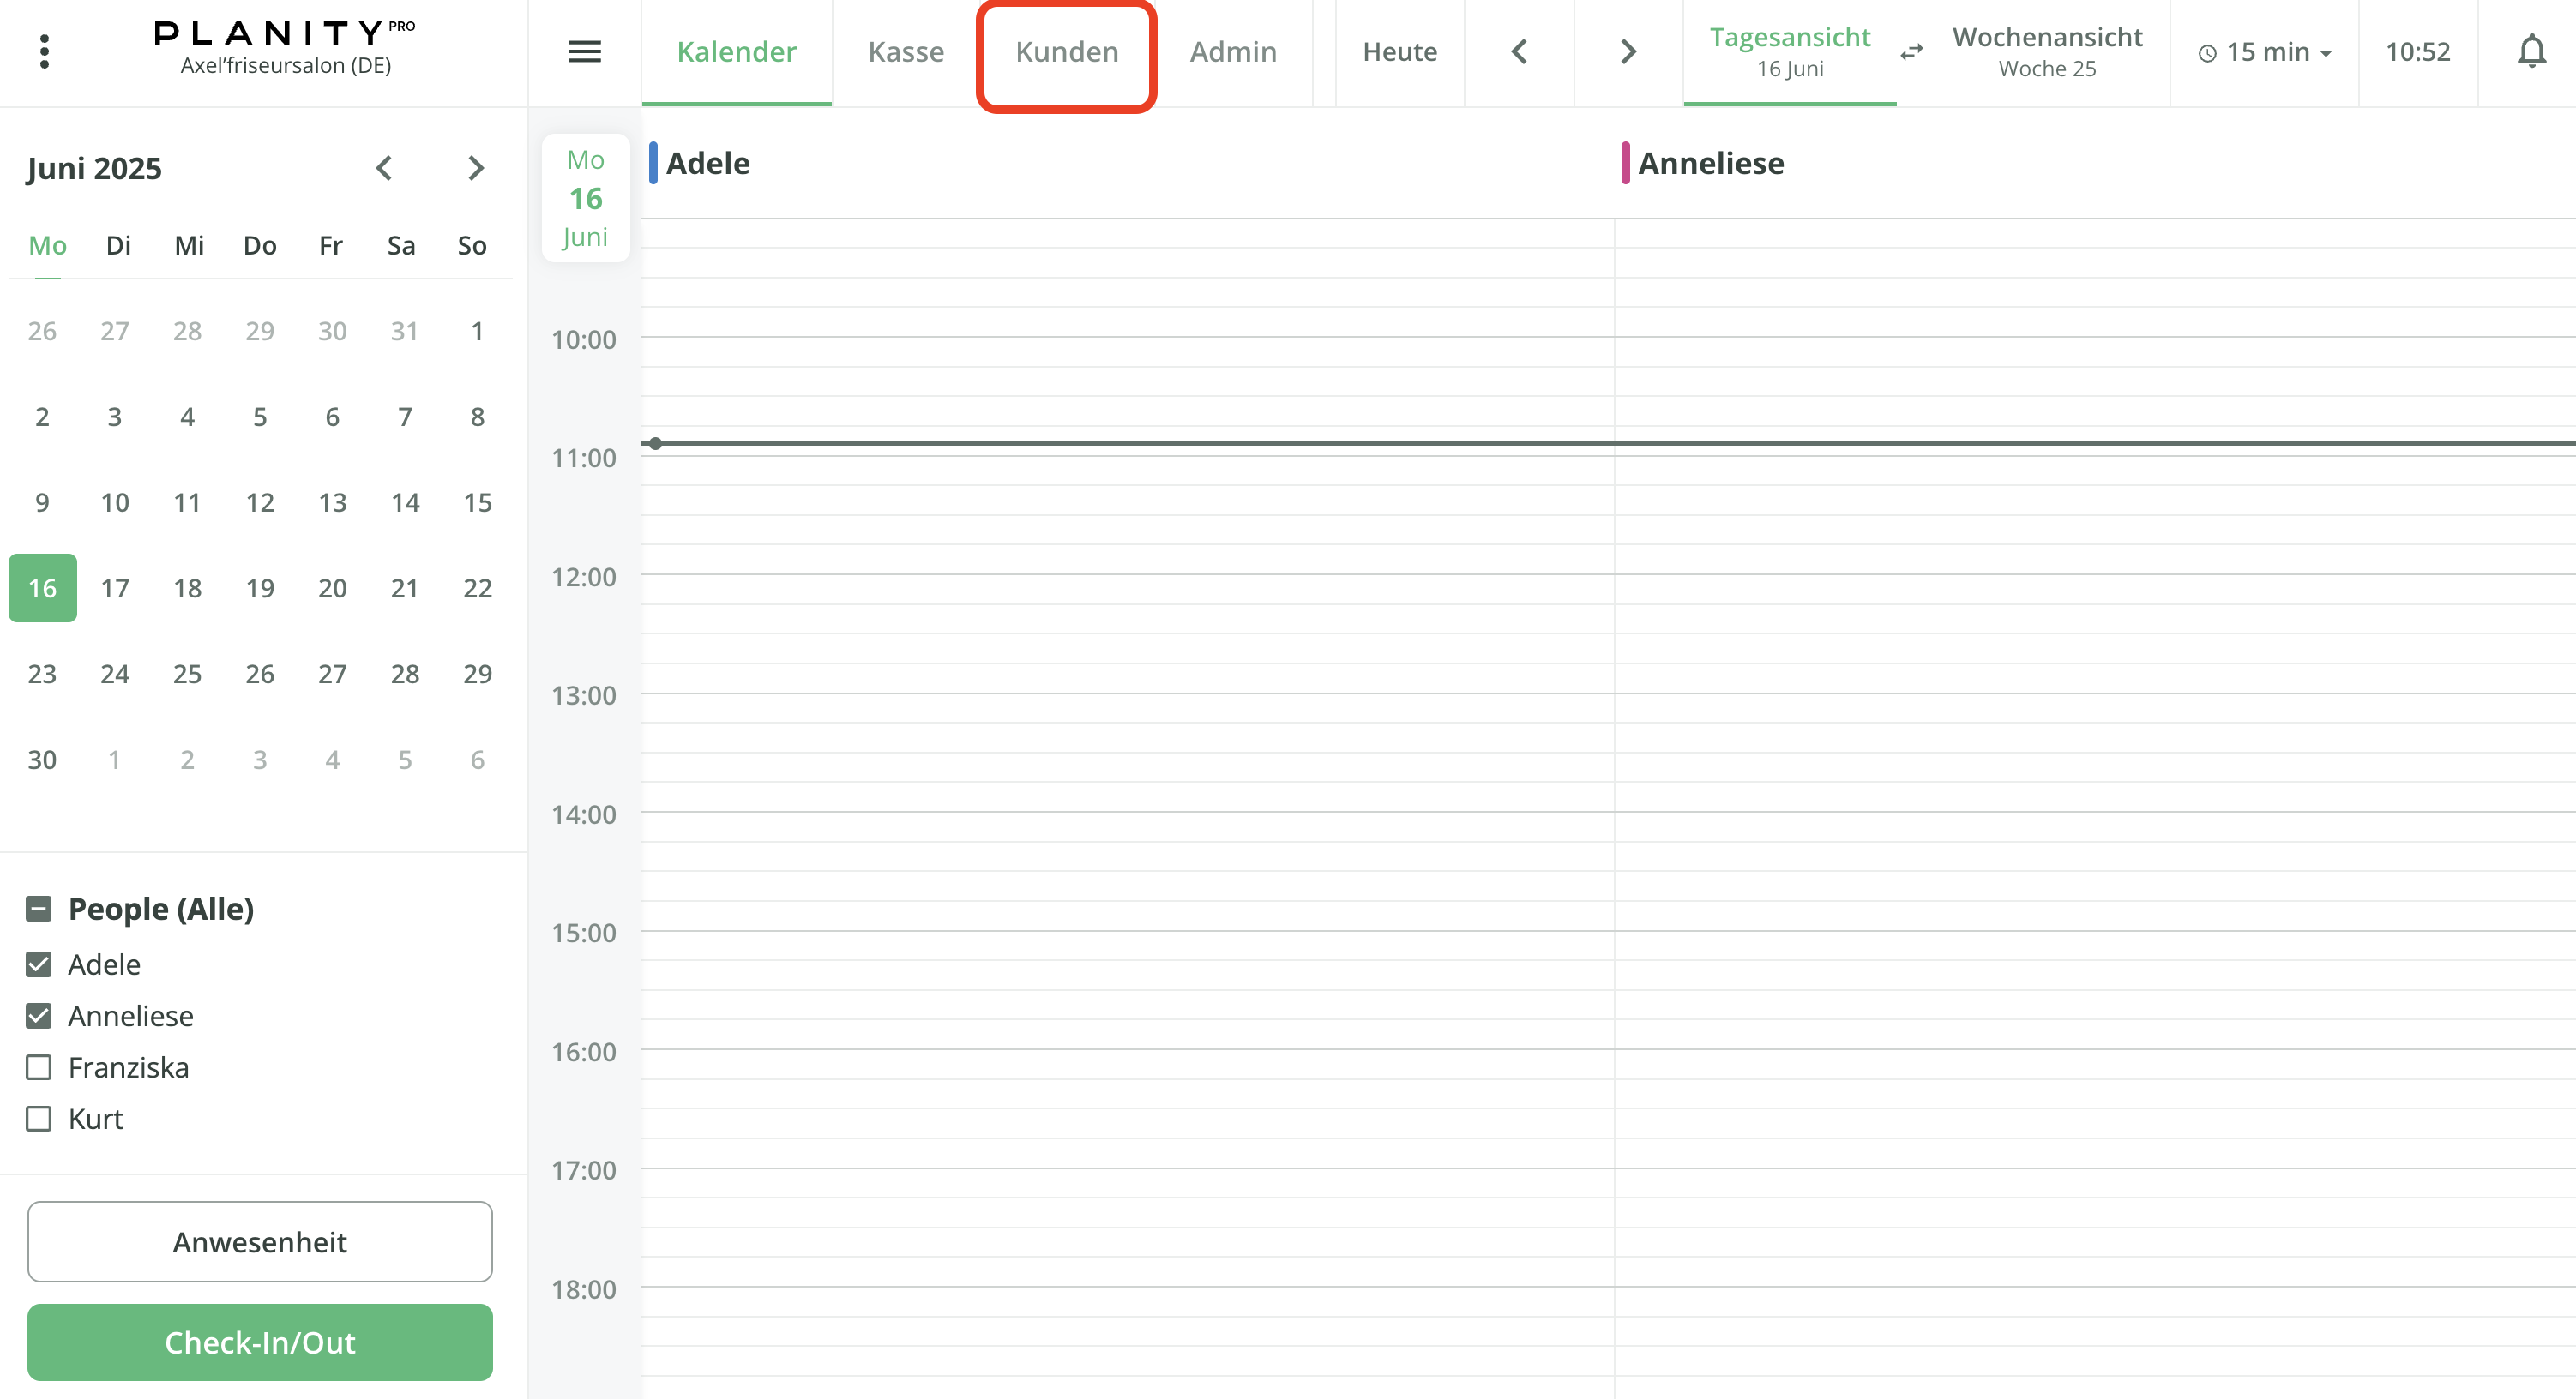Click the Heute button

(1399, 52)
